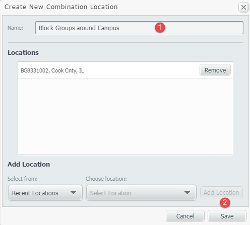Cancel the combination location dialog

185,216
